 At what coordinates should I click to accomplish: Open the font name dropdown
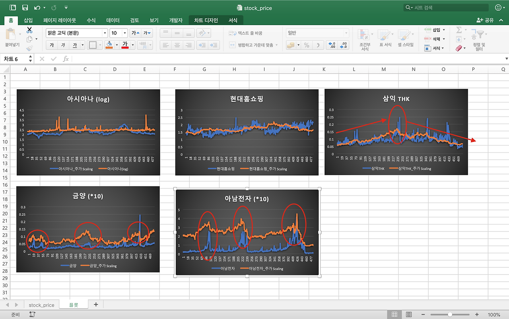tap(104, 32)
